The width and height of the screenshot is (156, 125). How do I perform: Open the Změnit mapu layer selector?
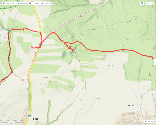pos(9,3)
